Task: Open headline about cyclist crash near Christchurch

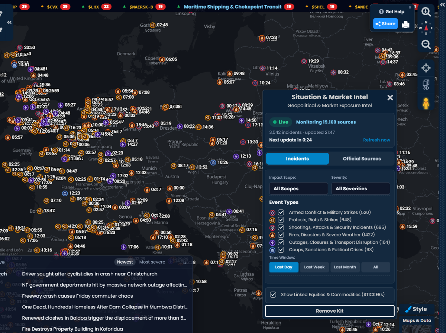Action: [x=90, y=274]
